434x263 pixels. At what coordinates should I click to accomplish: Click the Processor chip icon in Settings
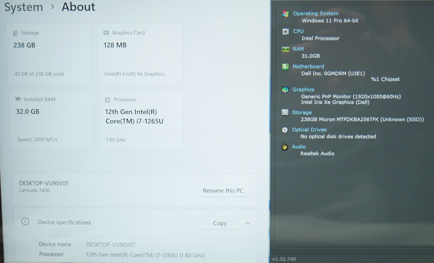[x=108, y=100]
